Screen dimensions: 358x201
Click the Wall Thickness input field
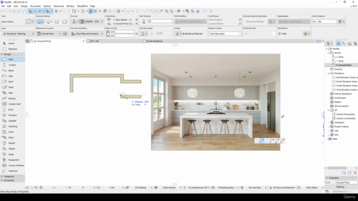160,21
